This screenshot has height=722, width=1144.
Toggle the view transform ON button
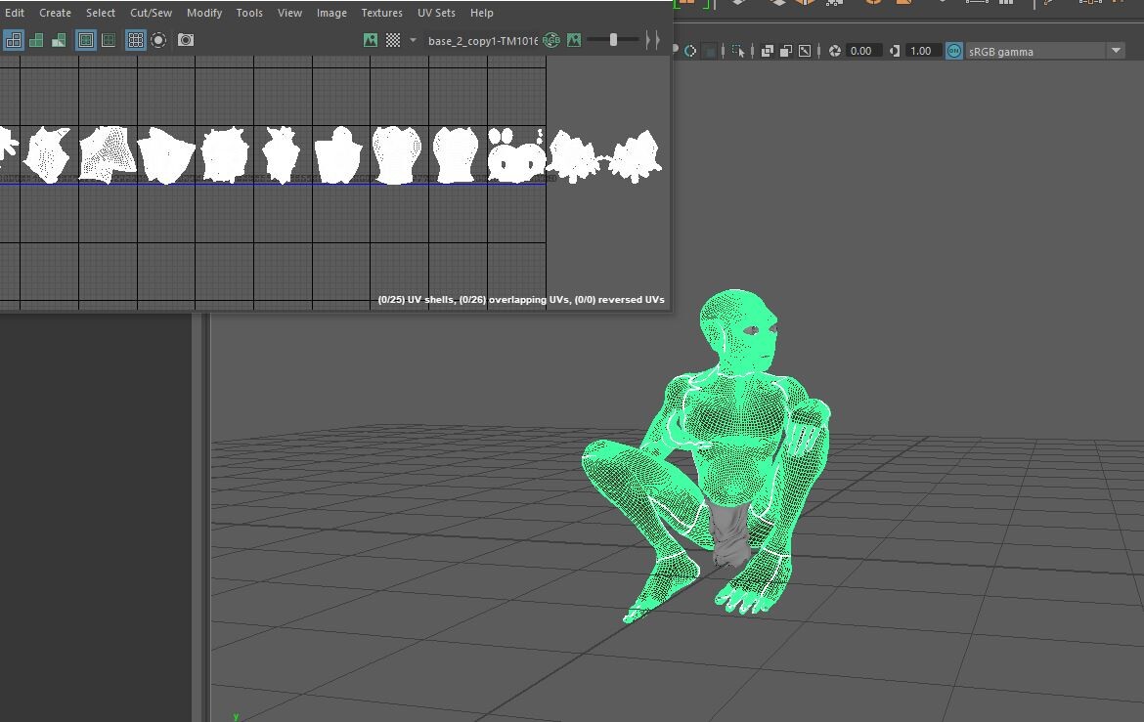[x=954, y=51]
